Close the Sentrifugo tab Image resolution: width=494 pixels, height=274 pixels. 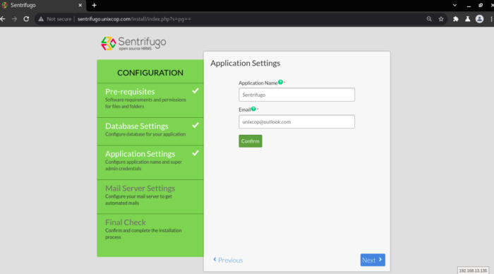pyautogui.click(x=80, y=5)
